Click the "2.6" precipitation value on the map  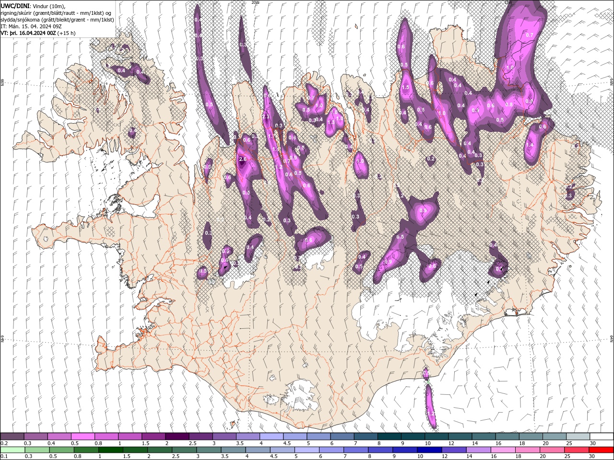pos(242,159)
